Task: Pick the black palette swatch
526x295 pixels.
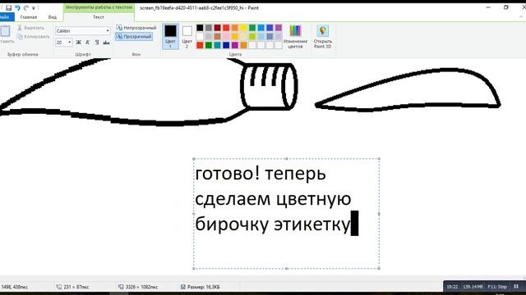Action: (200, 28)
